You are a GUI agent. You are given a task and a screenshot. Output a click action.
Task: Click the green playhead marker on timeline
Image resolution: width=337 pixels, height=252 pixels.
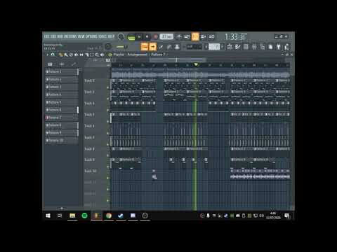point(196,64)
